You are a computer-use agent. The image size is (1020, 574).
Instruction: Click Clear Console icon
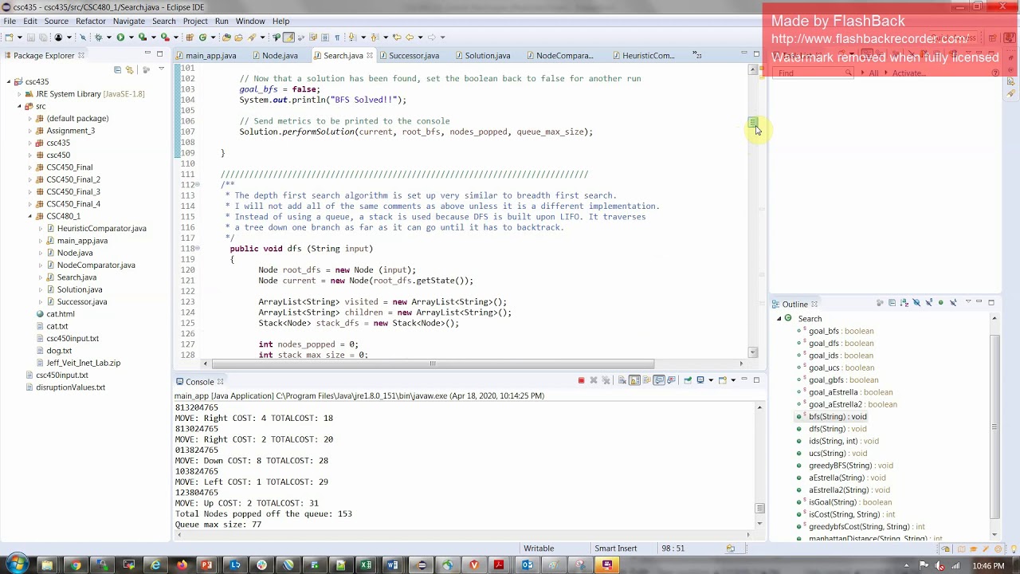click(622, 380)
